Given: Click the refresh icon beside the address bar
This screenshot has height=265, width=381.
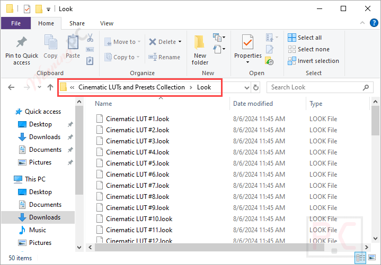Looking at the screenshot, I should [256, 87].
